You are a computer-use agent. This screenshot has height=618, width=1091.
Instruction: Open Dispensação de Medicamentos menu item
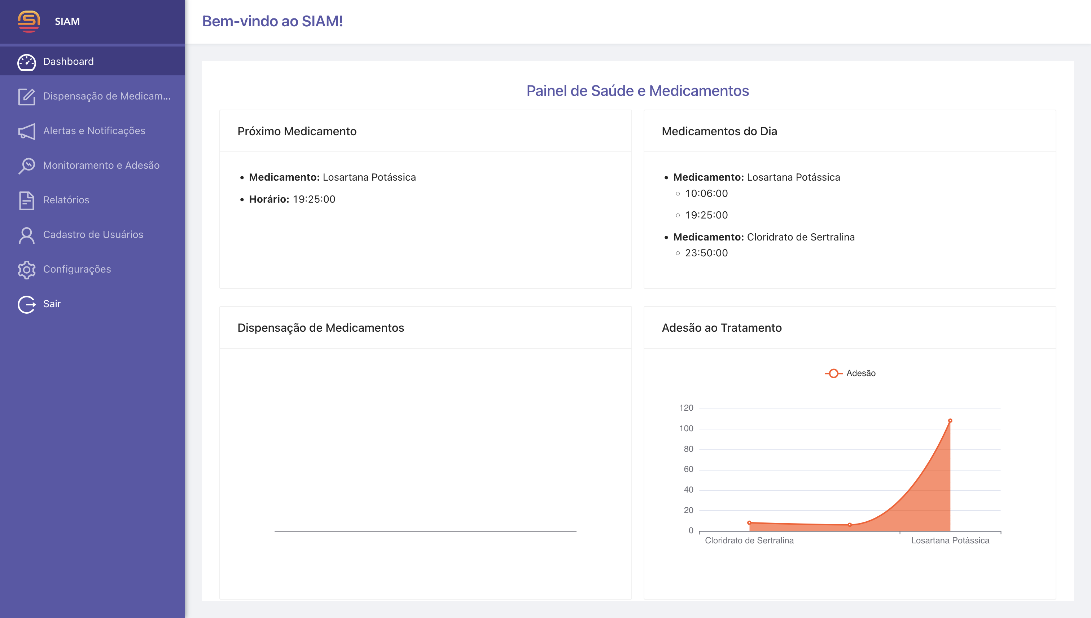coord(106,96)
